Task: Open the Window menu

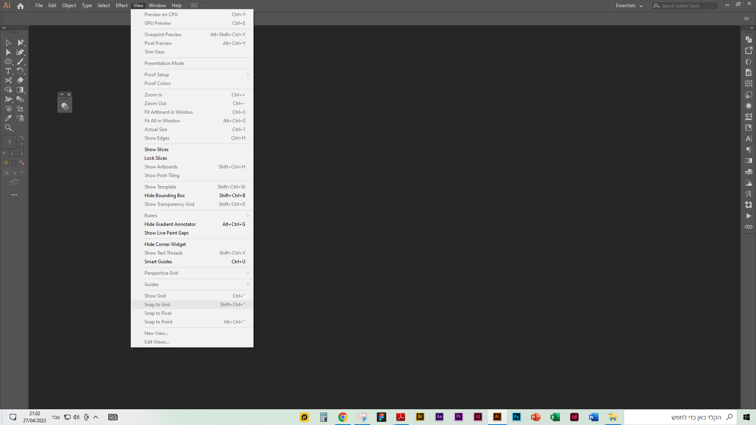Action: tap(157, 6)
